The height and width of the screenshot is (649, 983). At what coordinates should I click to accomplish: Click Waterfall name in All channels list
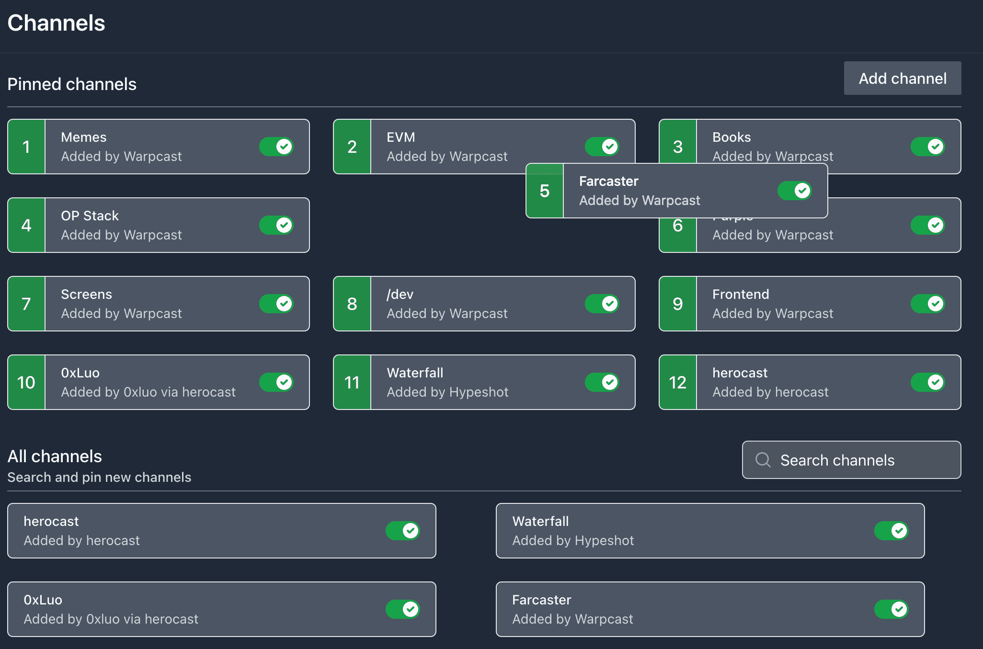(540, 521)
